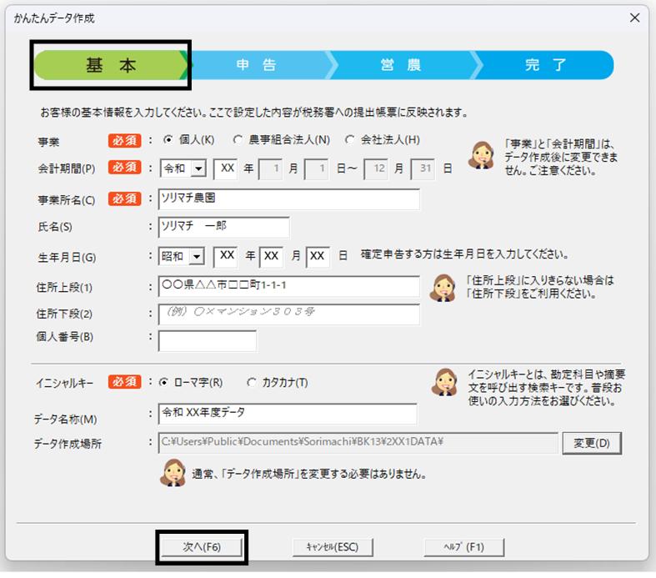Click the イニシャルキー label
656x578 pixels.
tap(64, 384)
